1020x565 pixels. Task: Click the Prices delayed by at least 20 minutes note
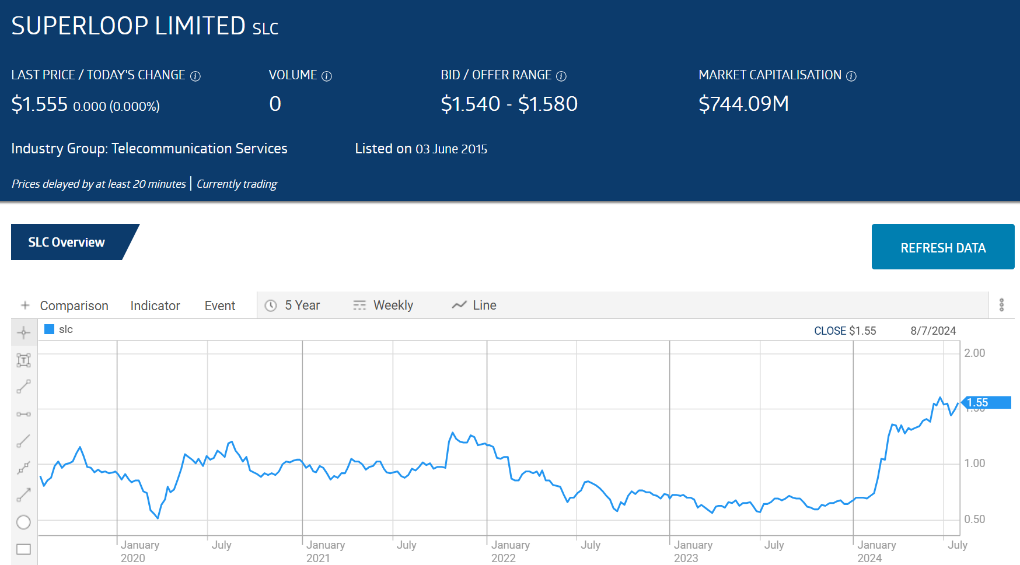point(99,184)
